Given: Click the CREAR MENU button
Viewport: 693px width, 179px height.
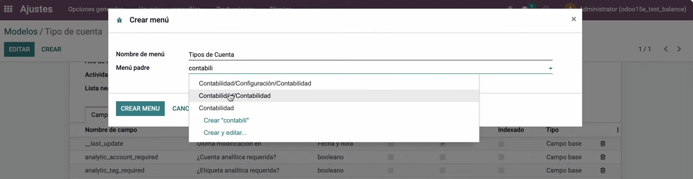Looking at the screenshot, I should point(140,109).
